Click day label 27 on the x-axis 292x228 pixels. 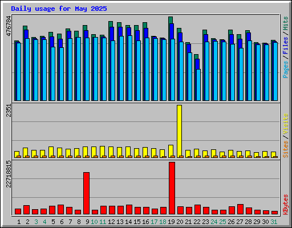pos(240,222)
